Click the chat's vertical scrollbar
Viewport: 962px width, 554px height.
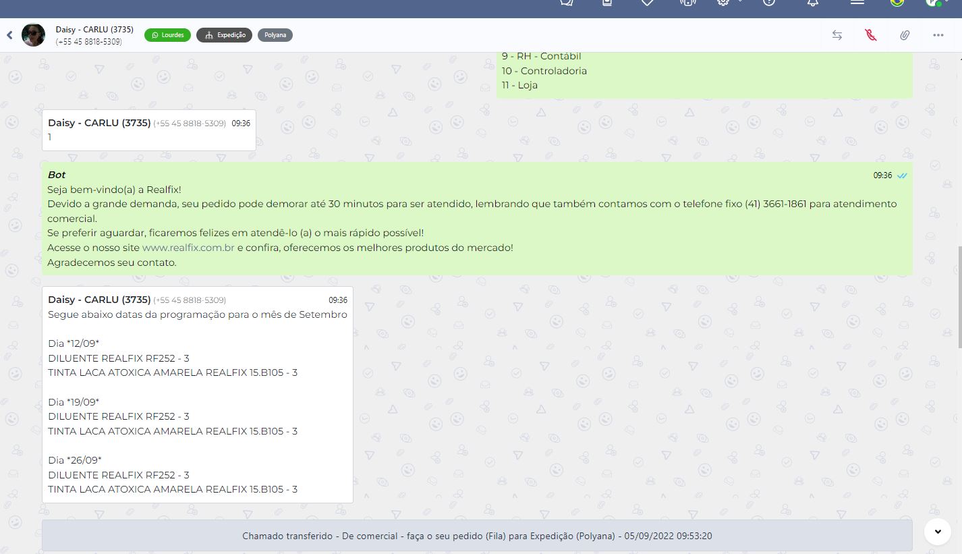tap(959, 297)
